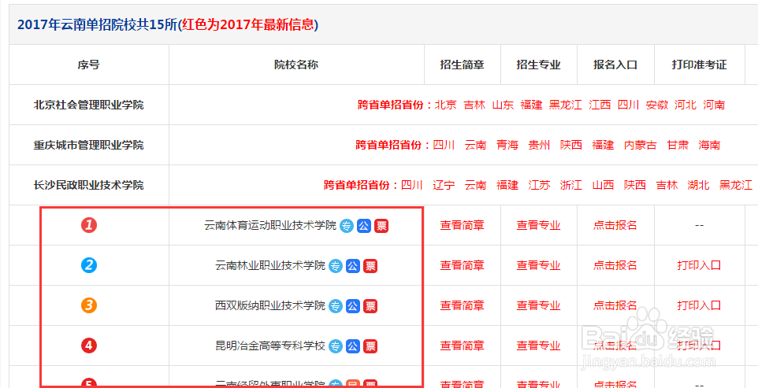Click the 票 badge beside 云南体育运动职业技术学院
This screenshot has width=758, height=388.
pos(381,225)
